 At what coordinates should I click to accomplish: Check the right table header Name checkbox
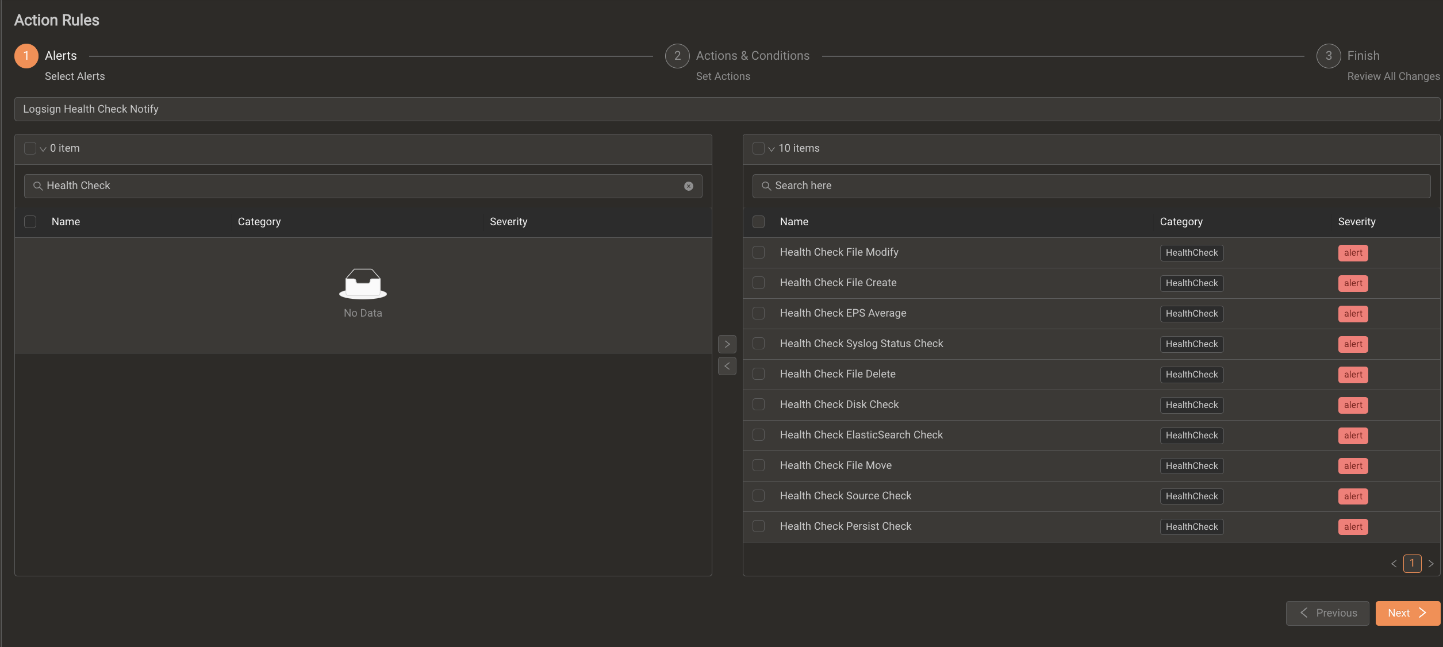coord(758,222)
